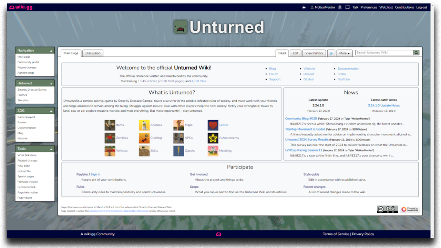Open the Discord link
This screenshot has width=441, height=248.
point(309,74)
